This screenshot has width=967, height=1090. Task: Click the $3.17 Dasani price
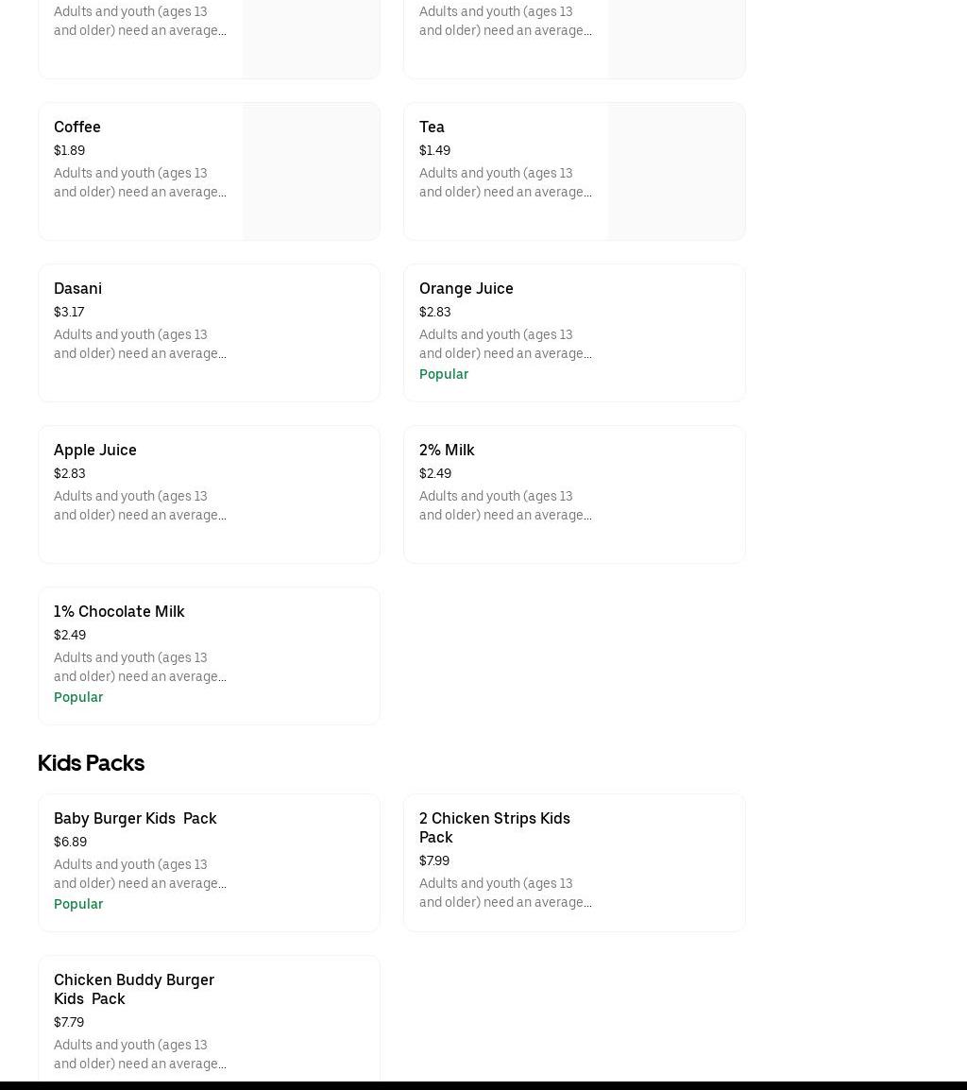(x=69, y=312)
